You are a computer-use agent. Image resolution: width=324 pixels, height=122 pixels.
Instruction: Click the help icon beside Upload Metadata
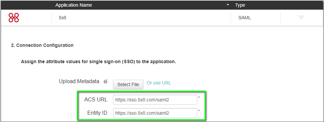pos(106,81)
